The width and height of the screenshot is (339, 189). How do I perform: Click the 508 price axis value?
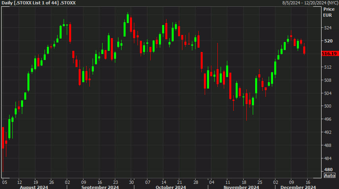[328, 80]
